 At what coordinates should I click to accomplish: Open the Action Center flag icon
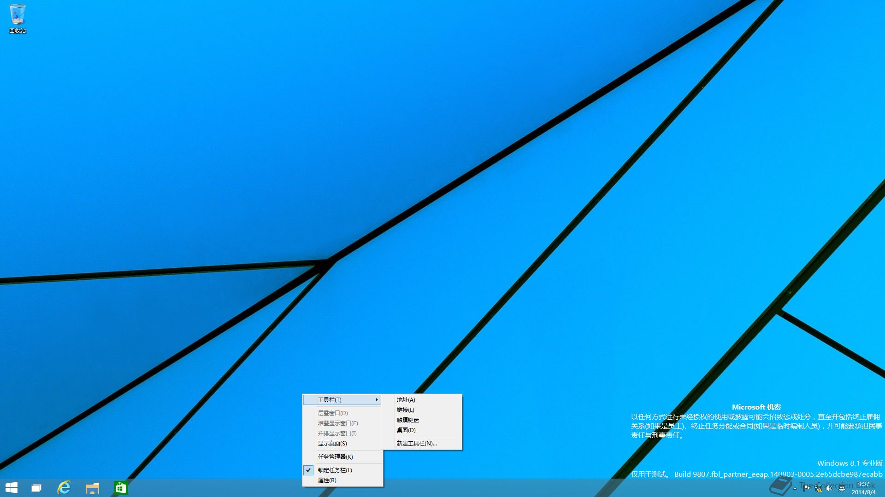click(807, 488)
